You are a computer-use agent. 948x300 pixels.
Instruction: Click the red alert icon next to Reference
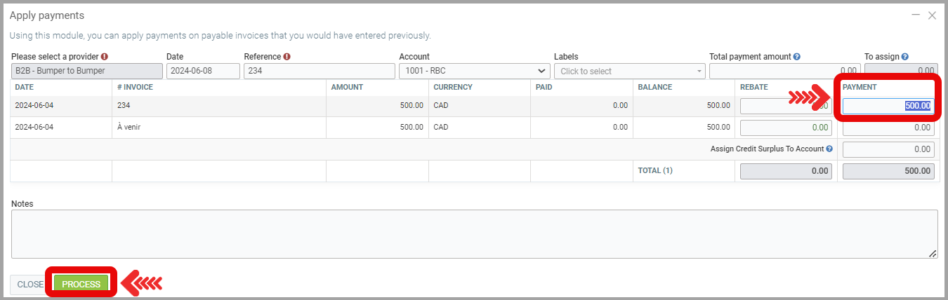pyautogui.click(x=287, y=57)
